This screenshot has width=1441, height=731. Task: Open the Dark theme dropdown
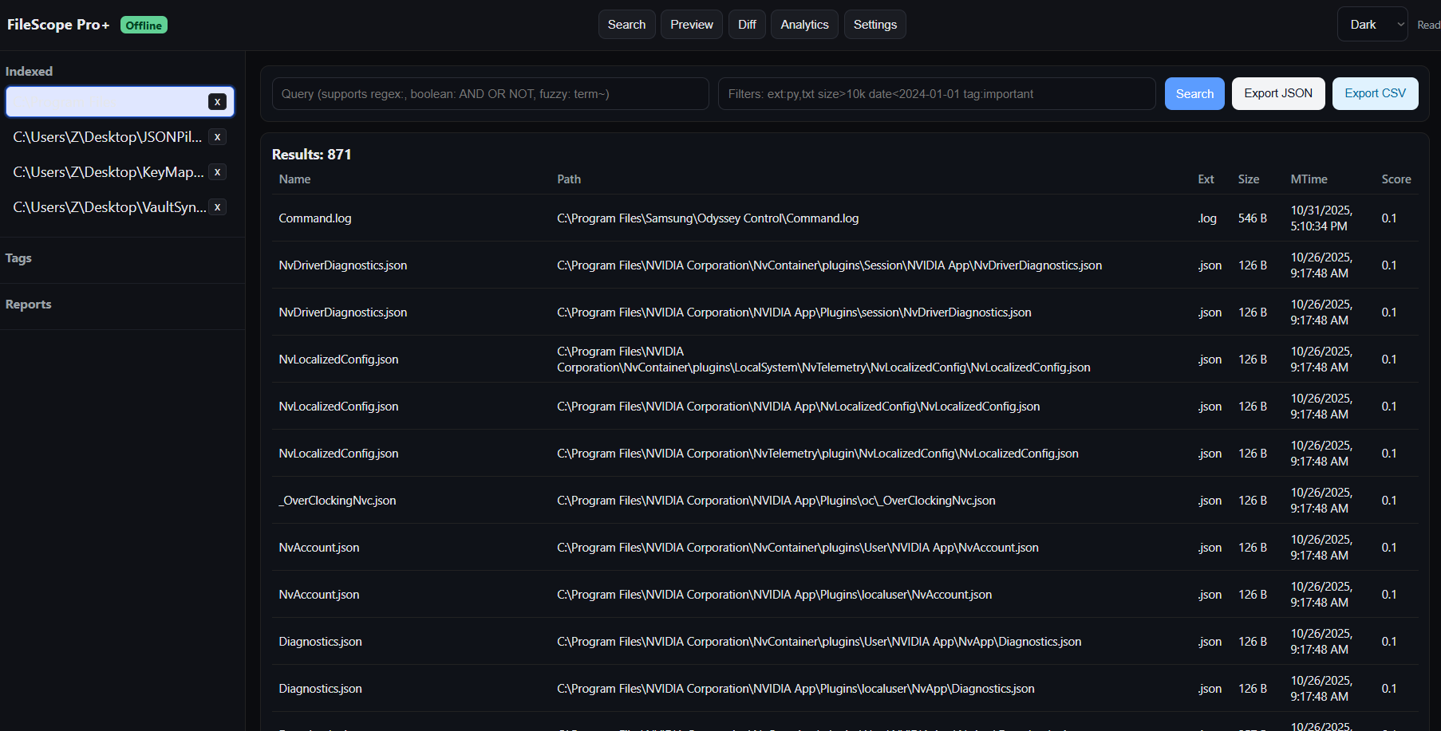[1372, 25]
